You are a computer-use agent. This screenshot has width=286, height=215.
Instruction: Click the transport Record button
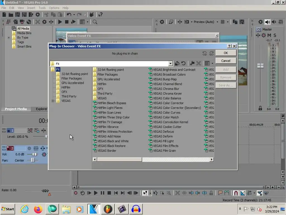(x=75, y=193)
